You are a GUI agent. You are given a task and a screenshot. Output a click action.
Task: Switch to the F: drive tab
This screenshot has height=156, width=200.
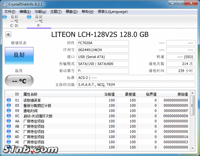39,21
